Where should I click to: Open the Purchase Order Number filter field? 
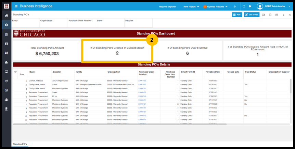tap(82, 23)
